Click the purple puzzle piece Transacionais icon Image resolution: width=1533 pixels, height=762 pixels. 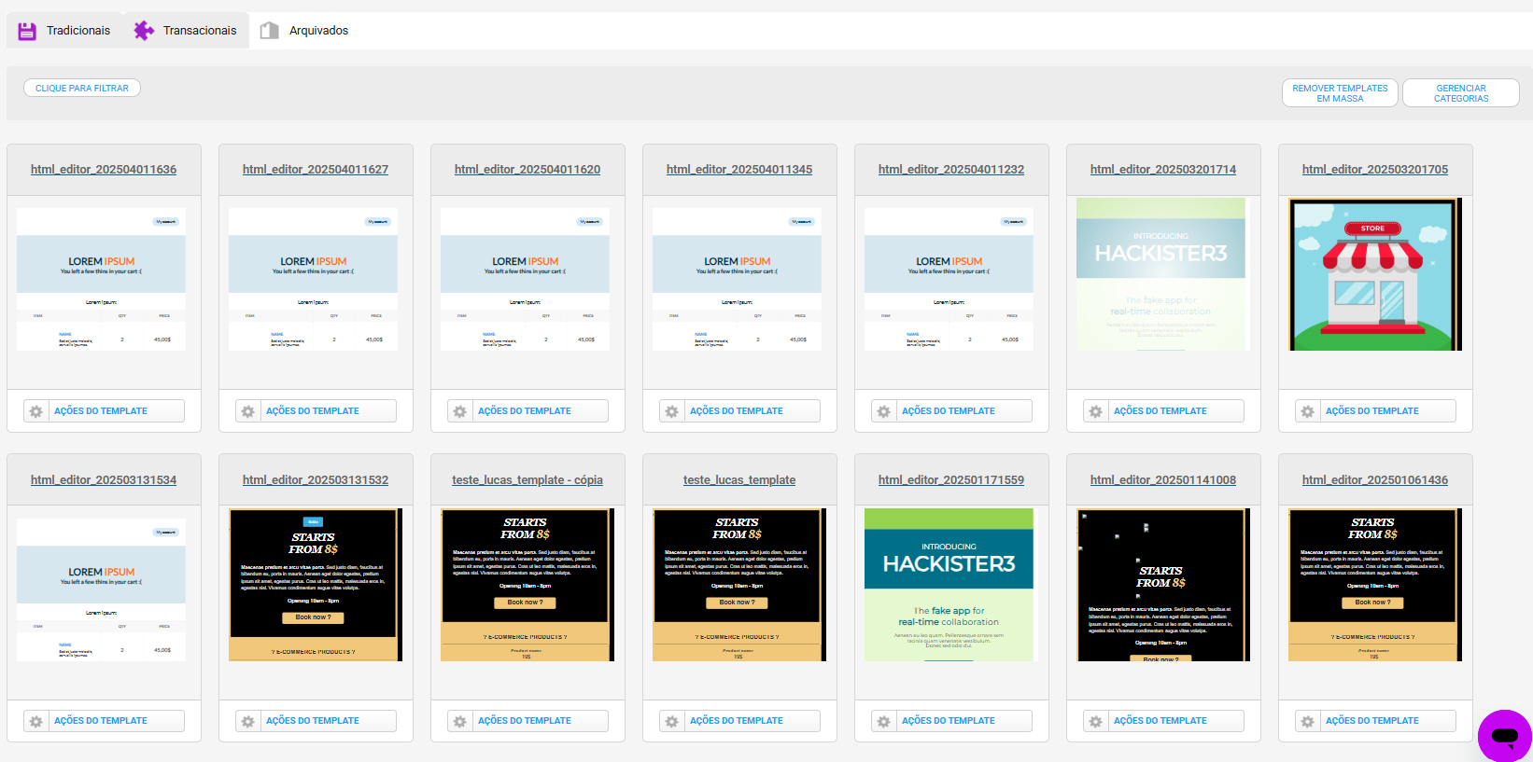click(x=144, y=31)
